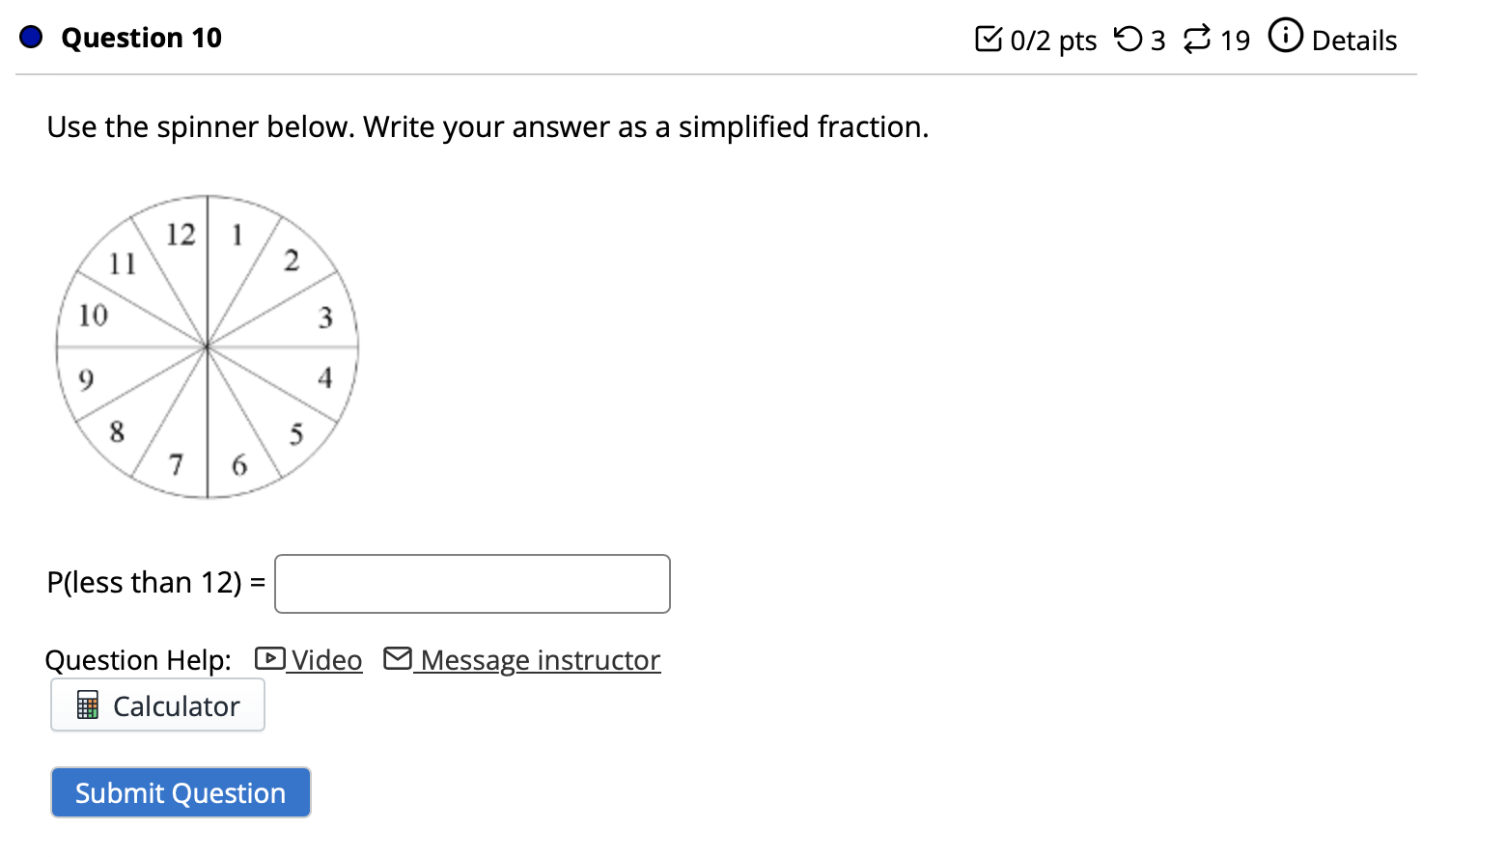The image size is (1506, 857).
Task: Open the Details panel for Question 10
Action: [1353, 41]
